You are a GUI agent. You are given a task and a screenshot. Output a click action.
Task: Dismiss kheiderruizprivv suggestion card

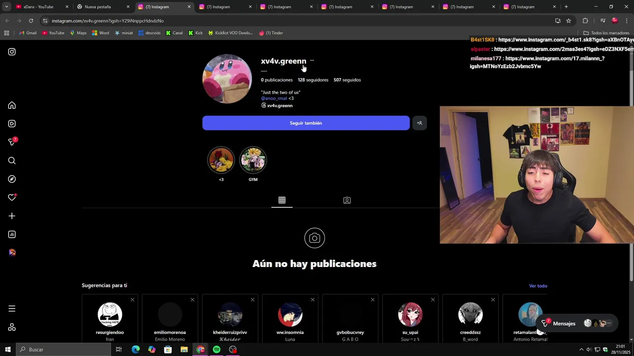tap(253, 300)
